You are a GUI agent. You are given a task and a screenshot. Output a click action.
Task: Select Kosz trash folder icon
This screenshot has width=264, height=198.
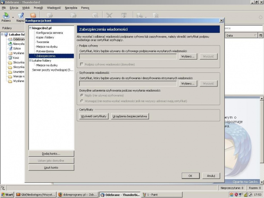10,58
